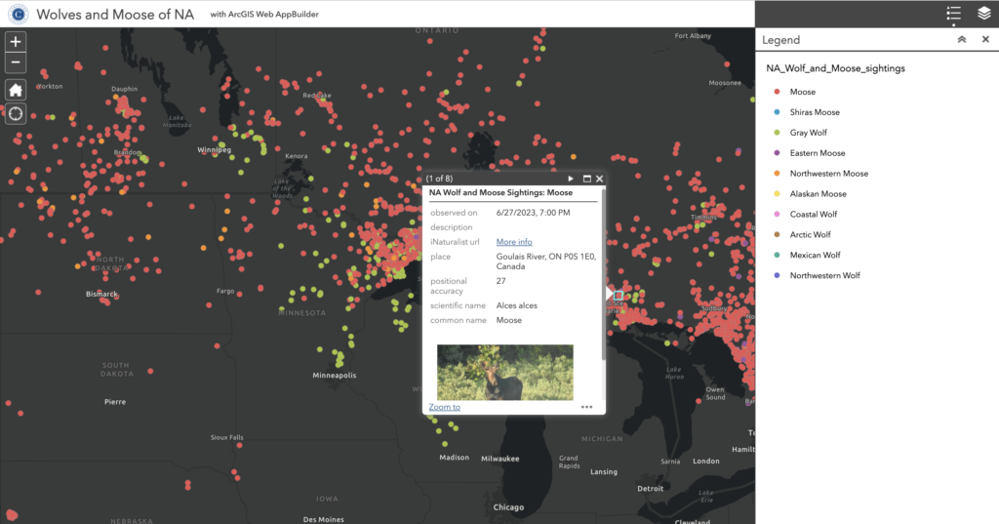Screen dimensions: 999x524
Task: Collapse the Legend panel
Action: (961, 40)
